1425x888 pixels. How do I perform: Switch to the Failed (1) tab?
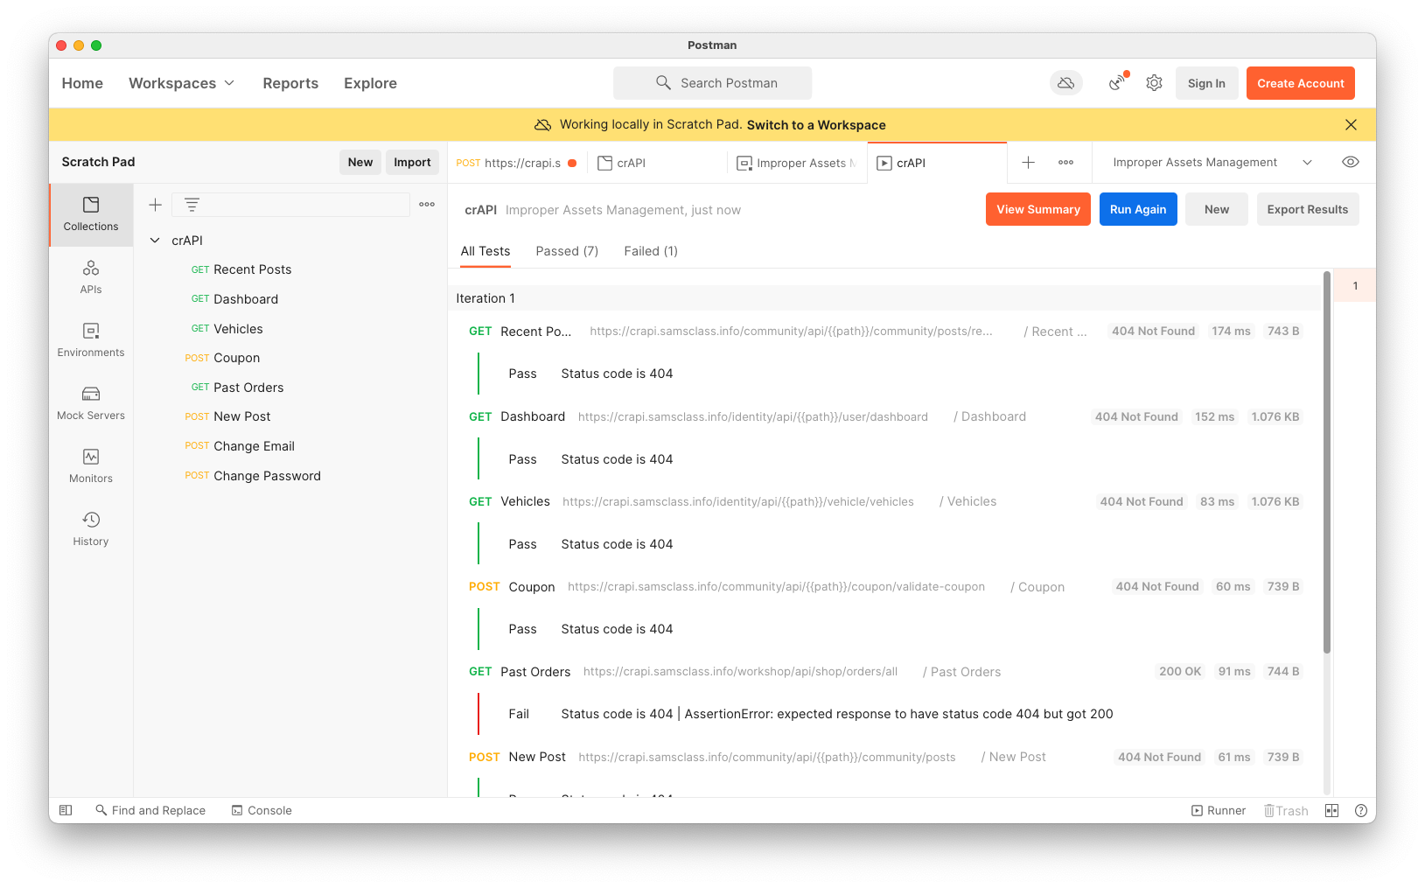[x=651, y=251]
